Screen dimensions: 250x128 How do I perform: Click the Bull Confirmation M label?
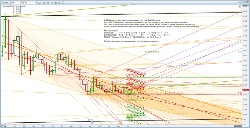coord(168,77)
